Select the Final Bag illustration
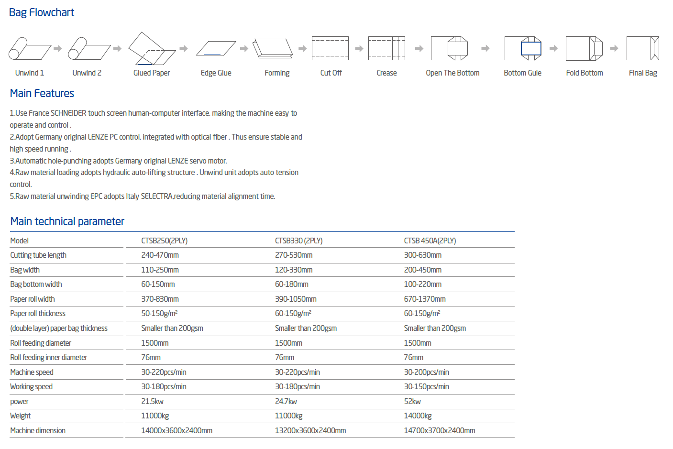The image size is (673, 449). pyautogui.click(x=643, y=48)
